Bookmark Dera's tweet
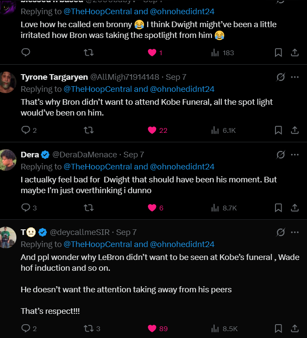 coord(279,207)
